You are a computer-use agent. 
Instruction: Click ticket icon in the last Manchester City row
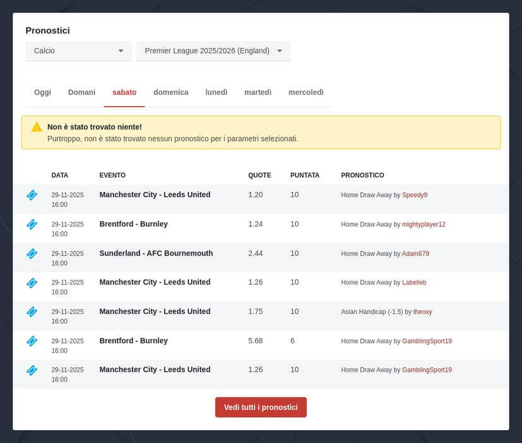tap(32, 370)
